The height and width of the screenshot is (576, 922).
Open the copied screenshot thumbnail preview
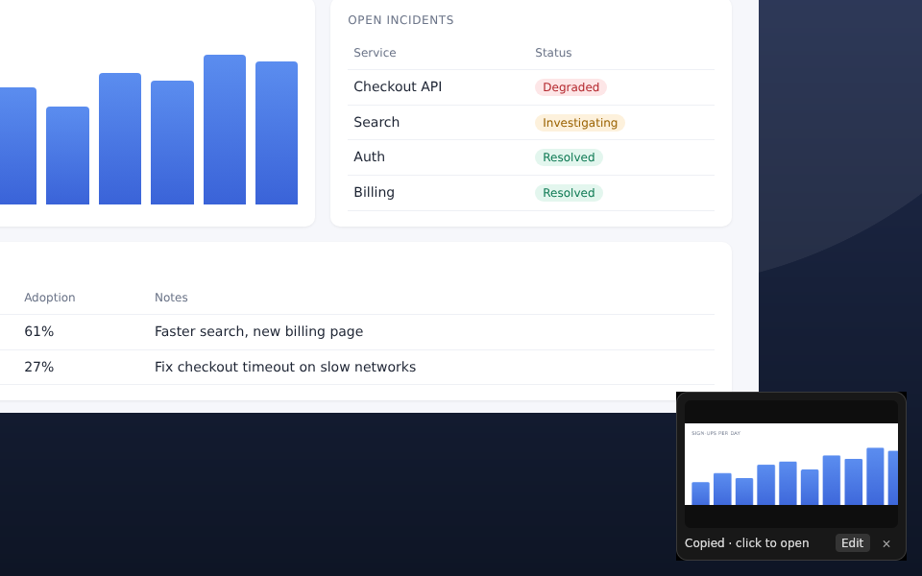click(x=790, y=464)
